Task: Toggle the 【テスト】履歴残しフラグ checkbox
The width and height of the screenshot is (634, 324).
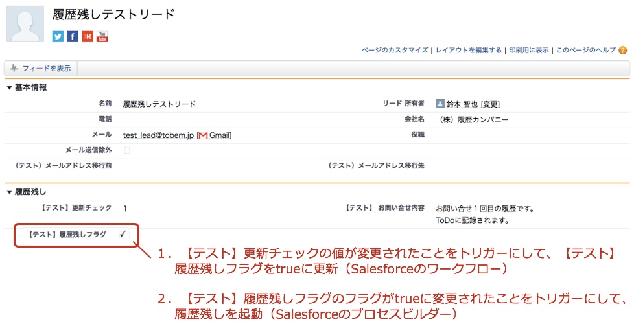Action: [123, 235]
